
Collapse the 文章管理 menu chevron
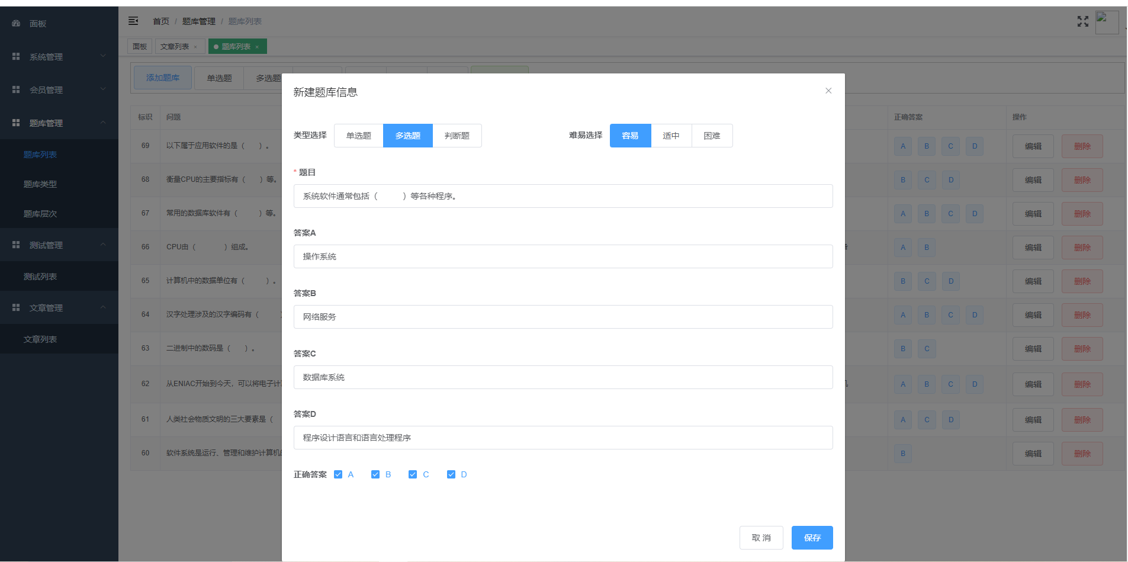click(x=103, y=307)
